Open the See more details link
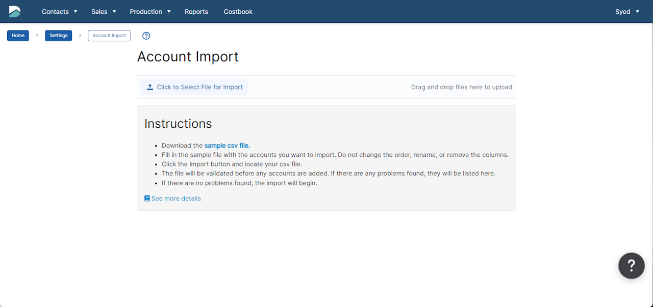The height and width of the screenshot is (307, 653). pyautogui.click(x=176, y=199)
